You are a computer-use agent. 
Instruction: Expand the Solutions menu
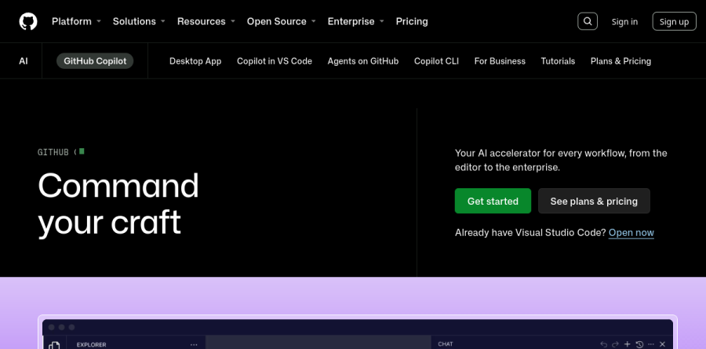click(x=139, y=21)
